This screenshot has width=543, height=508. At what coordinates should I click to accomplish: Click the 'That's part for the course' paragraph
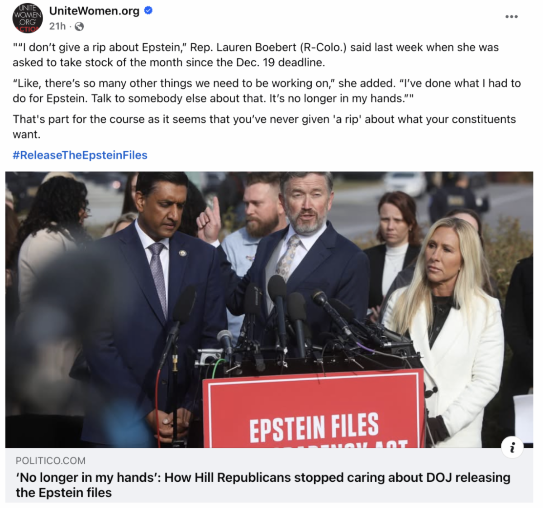[264, 127]
